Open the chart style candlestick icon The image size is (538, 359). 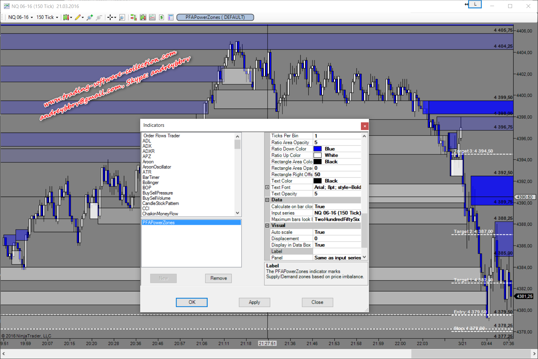coord(66,17)
